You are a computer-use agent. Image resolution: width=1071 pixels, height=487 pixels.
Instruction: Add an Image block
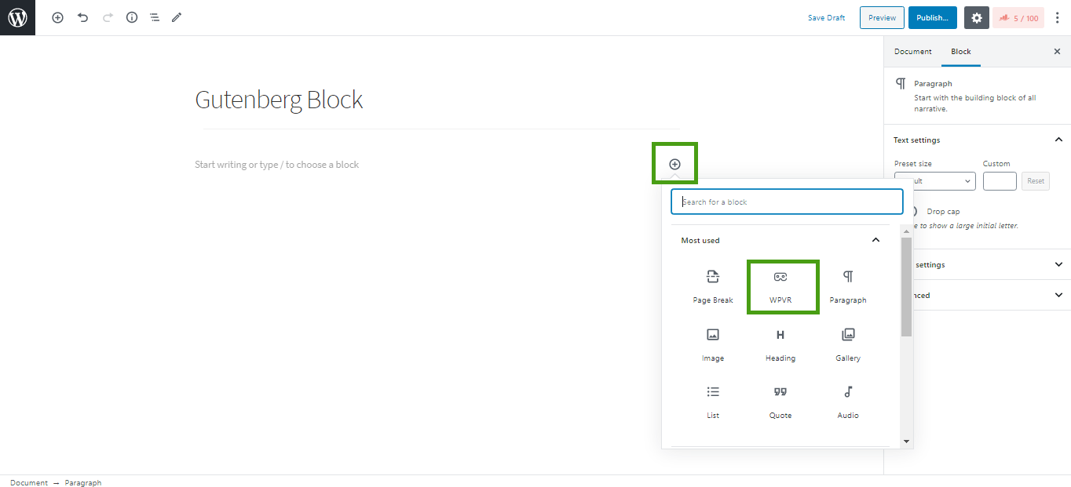pyautogui.click(x=712, y=344)
